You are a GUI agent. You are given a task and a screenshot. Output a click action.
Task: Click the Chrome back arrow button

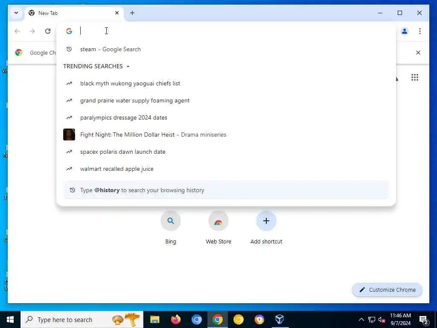17,31
